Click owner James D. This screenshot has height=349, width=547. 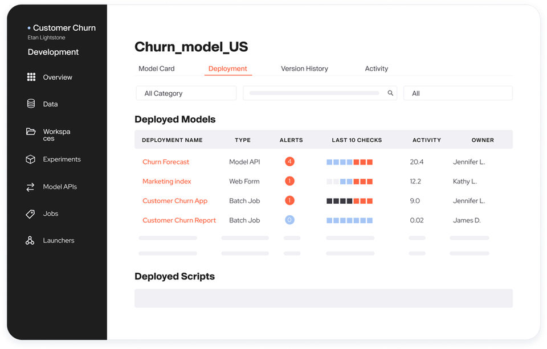tap(467, 220)
